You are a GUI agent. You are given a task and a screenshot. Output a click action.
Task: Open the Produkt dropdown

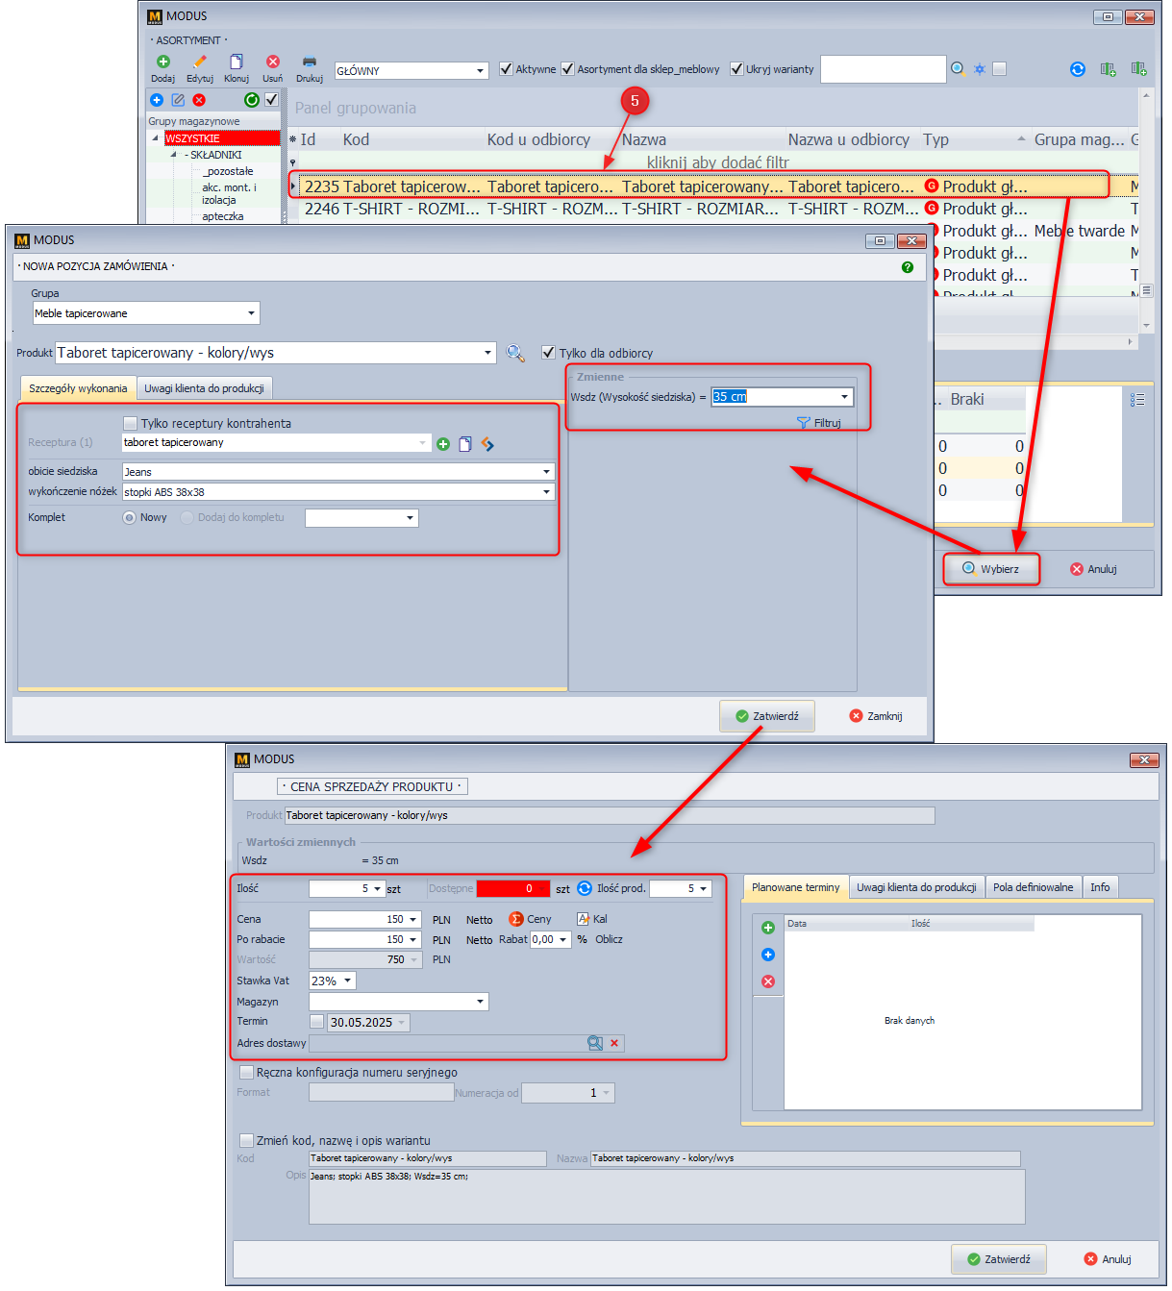(488, 353)
